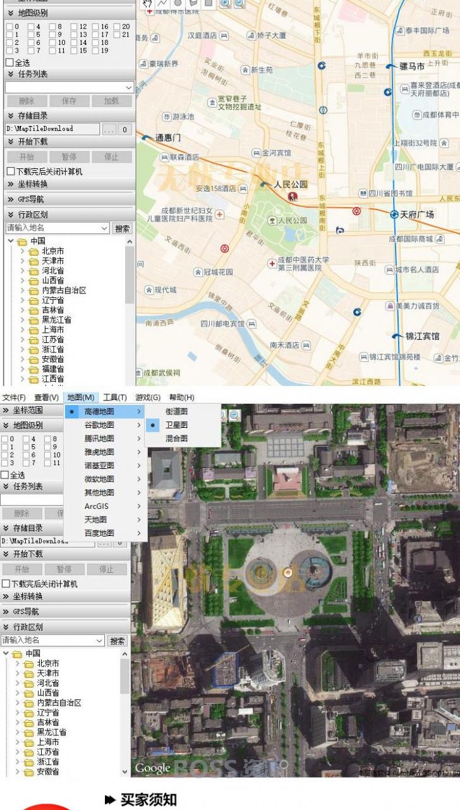Collapse the 地图级别 section in street-map window

coord(11,13)
